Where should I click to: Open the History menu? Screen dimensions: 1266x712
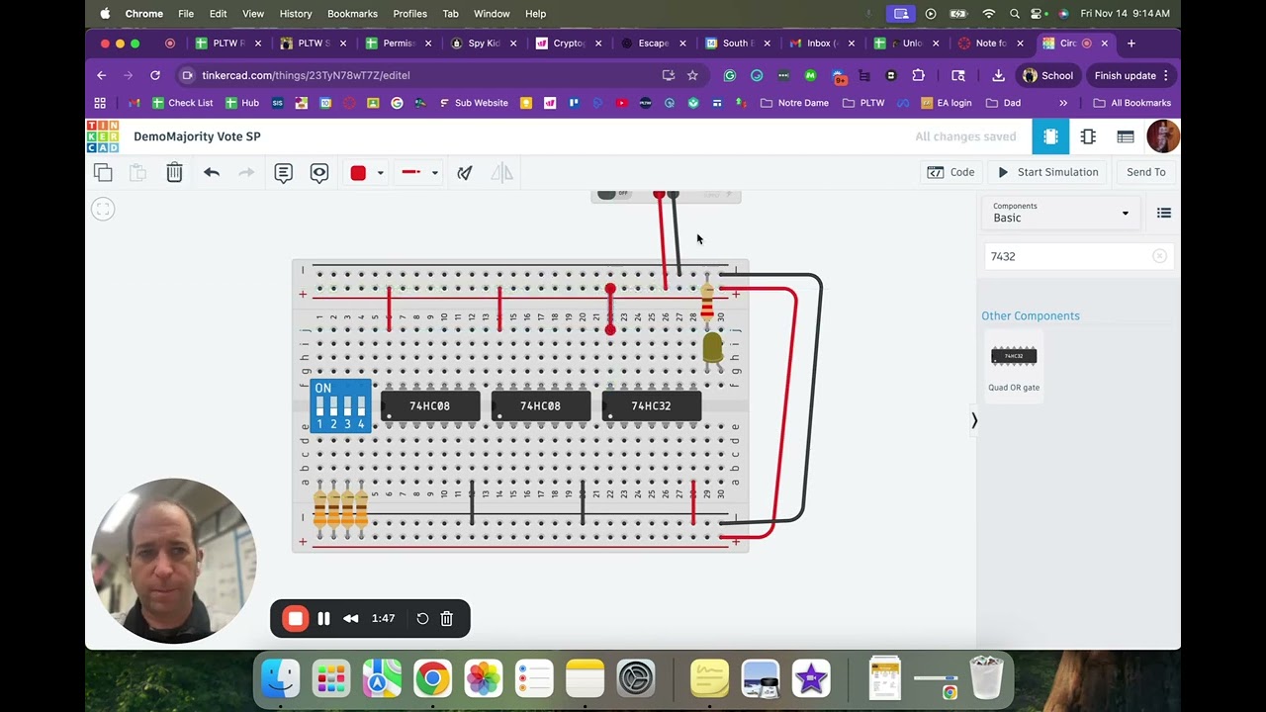point(295,14)
